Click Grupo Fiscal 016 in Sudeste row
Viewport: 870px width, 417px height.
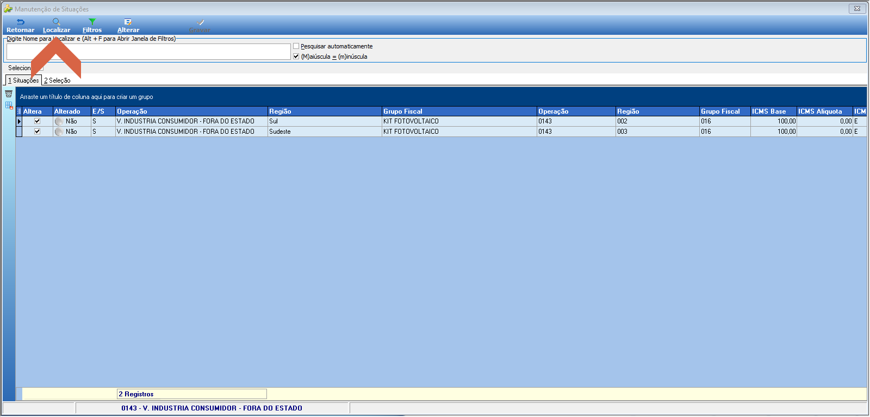[725, 132]
